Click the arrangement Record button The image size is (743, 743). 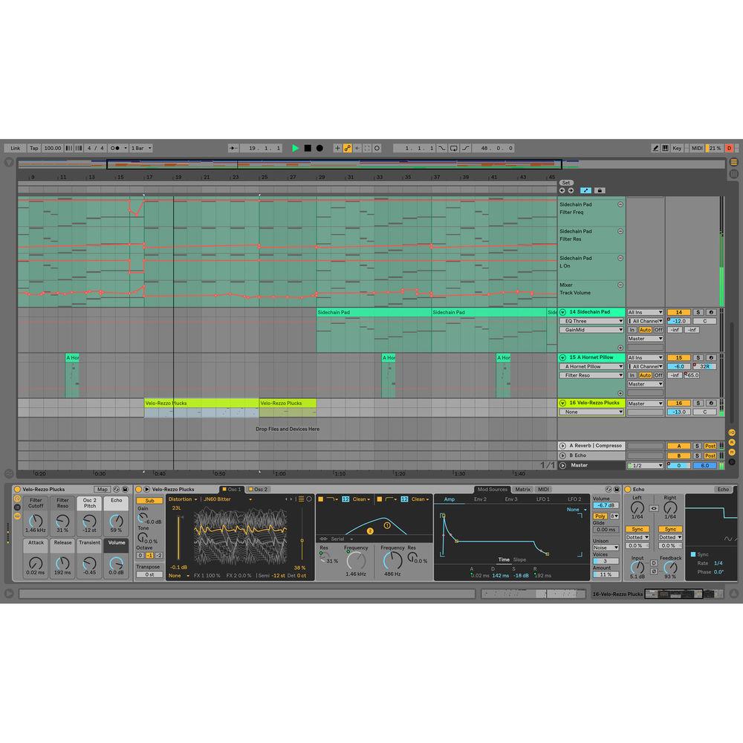320,148
